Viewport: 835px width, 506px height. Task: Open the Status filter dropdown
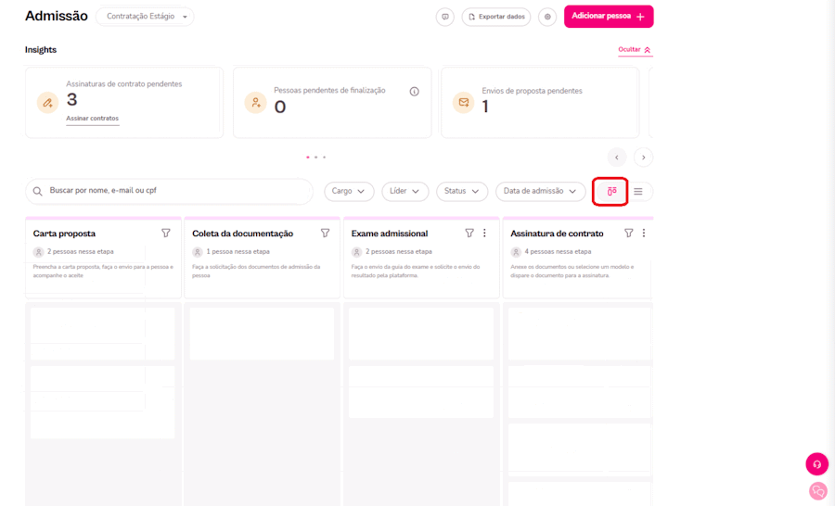pyautogui.click(x=462, y=191)
